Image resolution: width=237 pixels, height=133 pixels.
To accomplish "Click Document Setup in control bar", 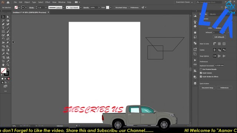I will pyautogui.click(x=121, y=7).
